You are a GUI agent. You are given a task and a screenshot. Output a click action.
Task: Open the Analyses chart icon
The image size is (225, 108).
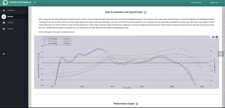tap(4, 23)
